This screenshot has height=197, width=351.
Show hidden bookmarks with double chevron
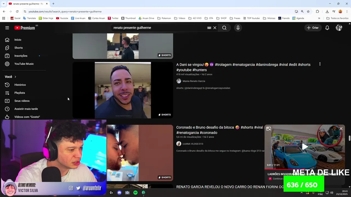(319, 18)
